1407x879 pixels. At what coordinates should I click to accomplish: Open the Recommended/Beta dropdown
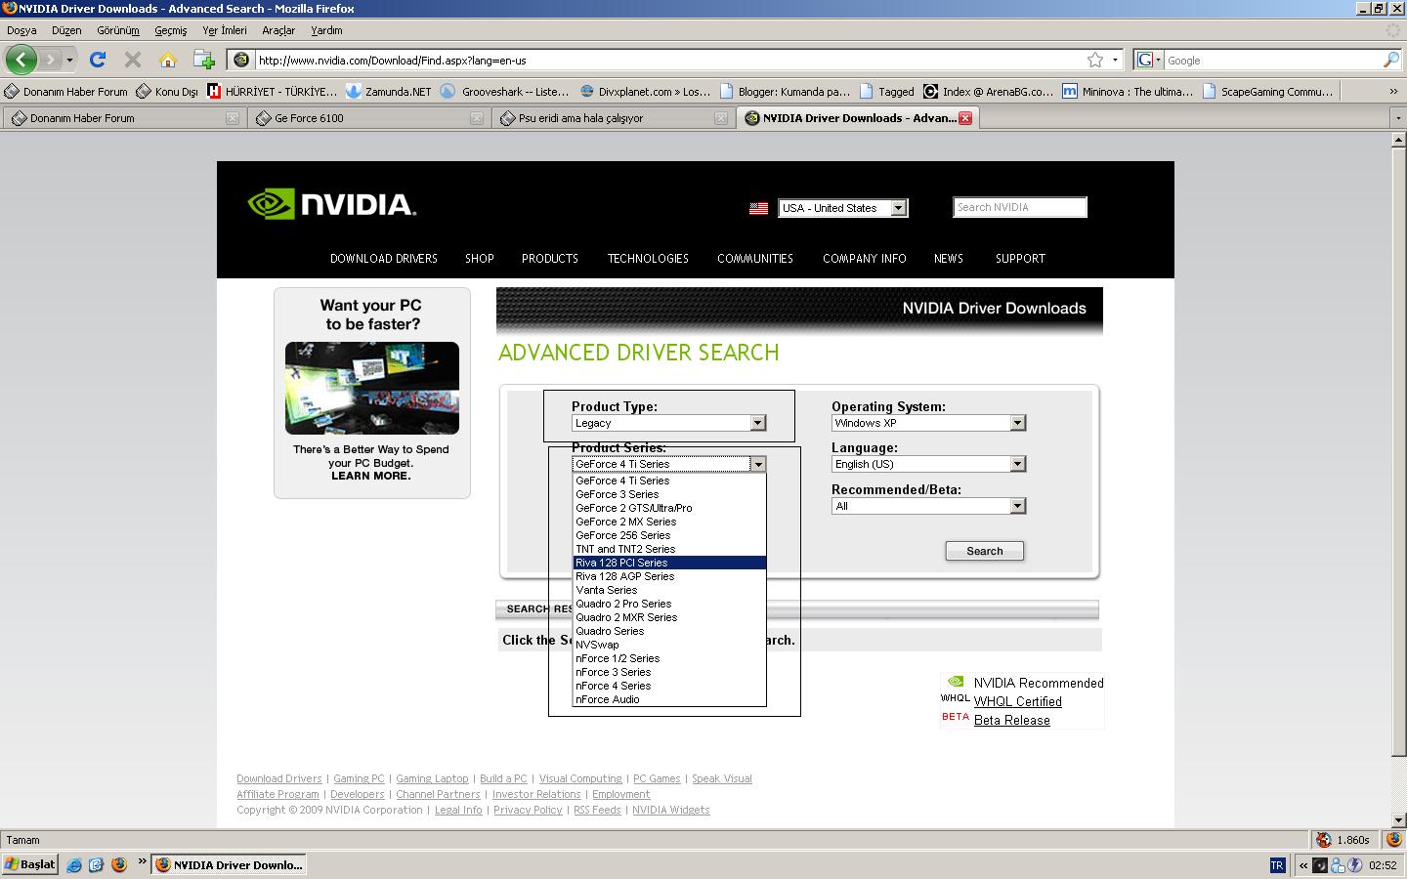(x=928, y=506)
